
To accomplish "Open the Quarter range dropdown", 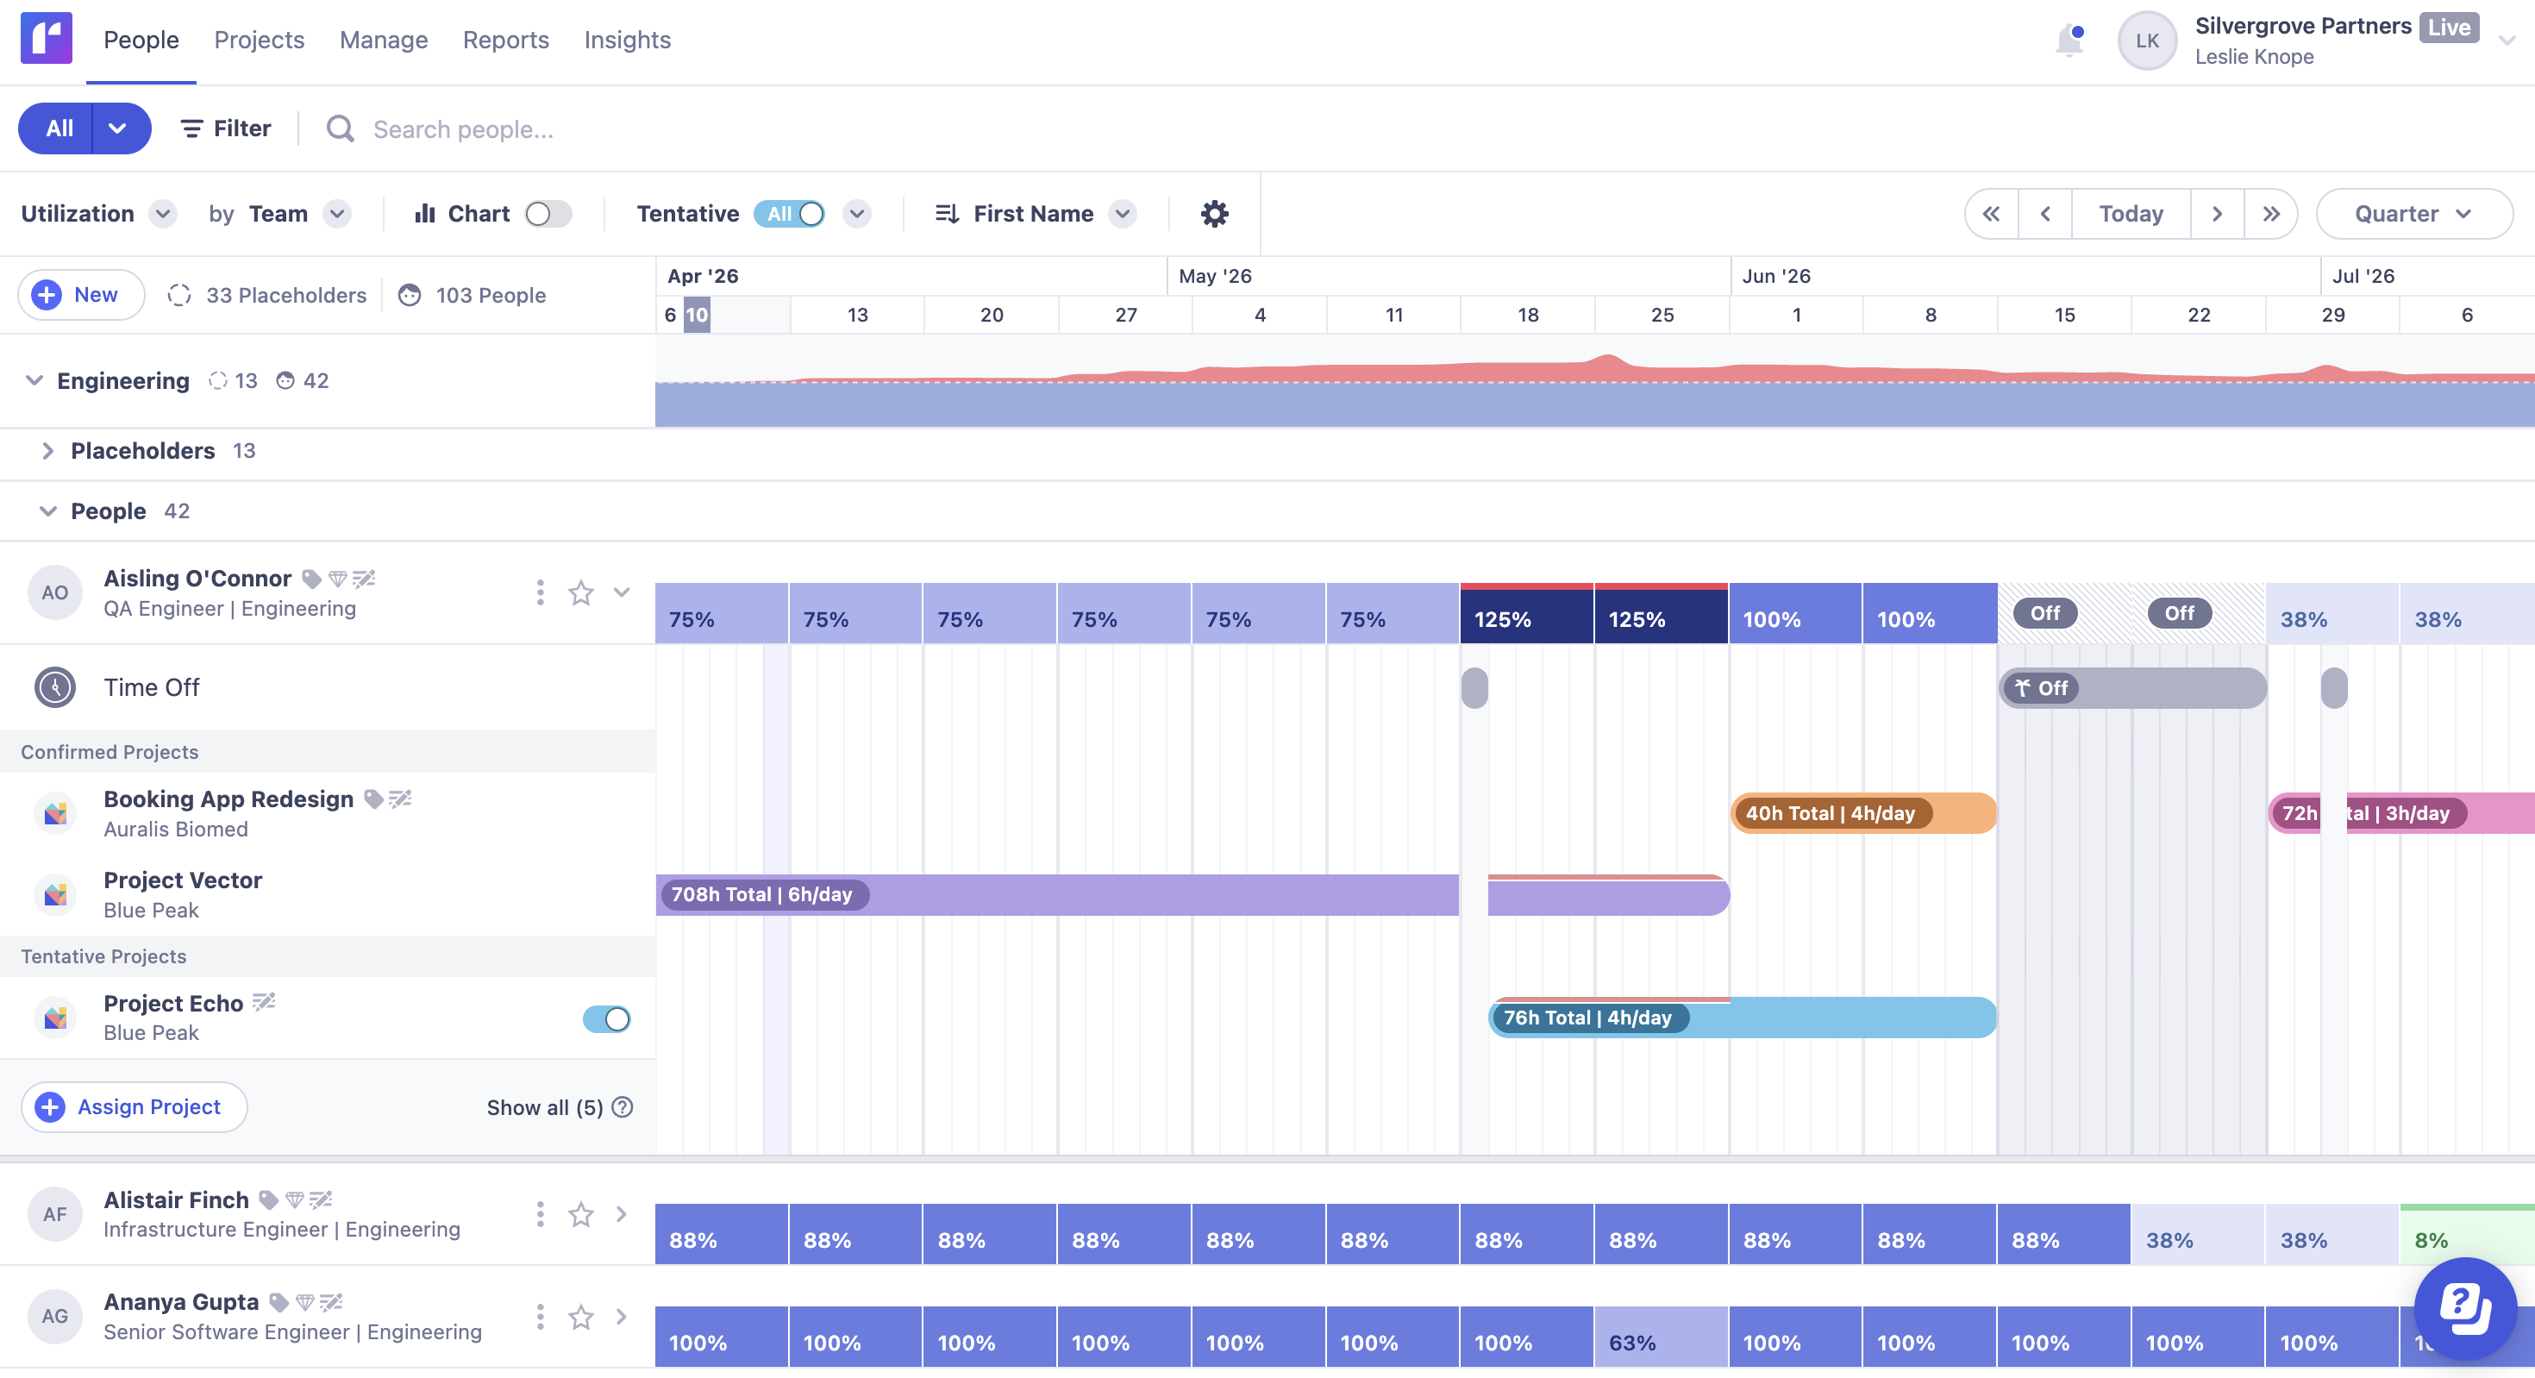I will pos(2413,214).
